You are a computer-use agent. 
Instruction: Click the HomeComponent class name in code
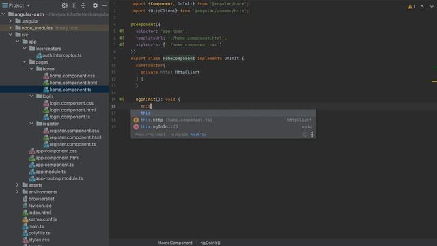tap(179, 58)
